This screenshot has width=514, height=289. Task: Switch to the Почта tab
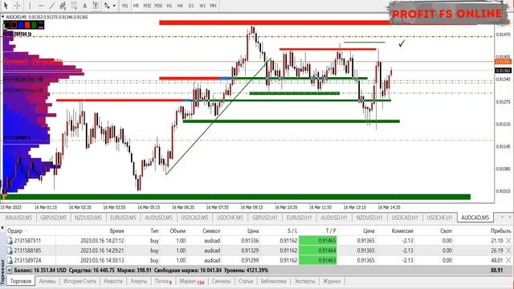coord(163,281)
